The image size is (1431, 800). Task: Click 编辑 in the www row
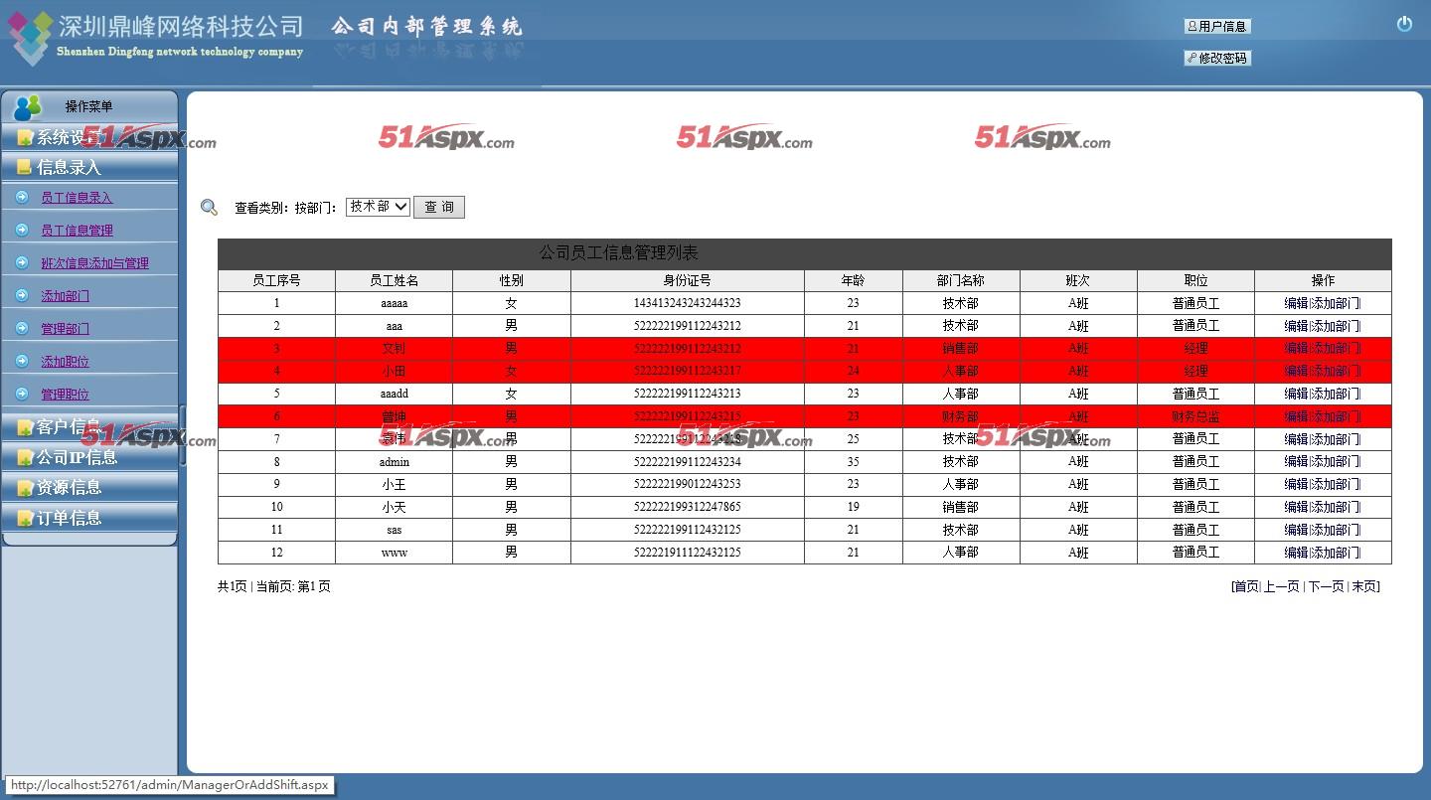pyautogui.click(x=1296, y=553)
